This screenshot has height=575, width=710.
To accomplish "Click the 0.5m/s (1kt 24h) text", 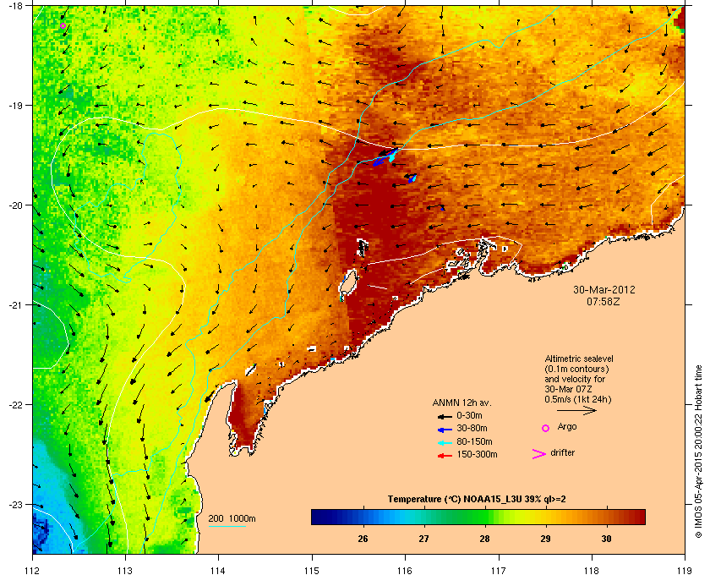I will (x=578, y=400).
